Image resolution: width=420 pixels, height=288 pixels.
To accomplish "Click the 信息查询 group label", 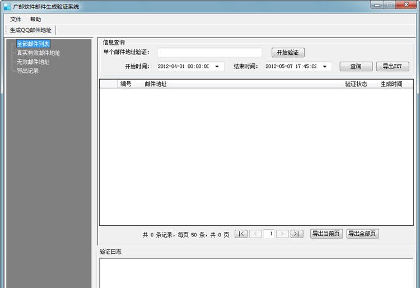I will pos(114,43).
